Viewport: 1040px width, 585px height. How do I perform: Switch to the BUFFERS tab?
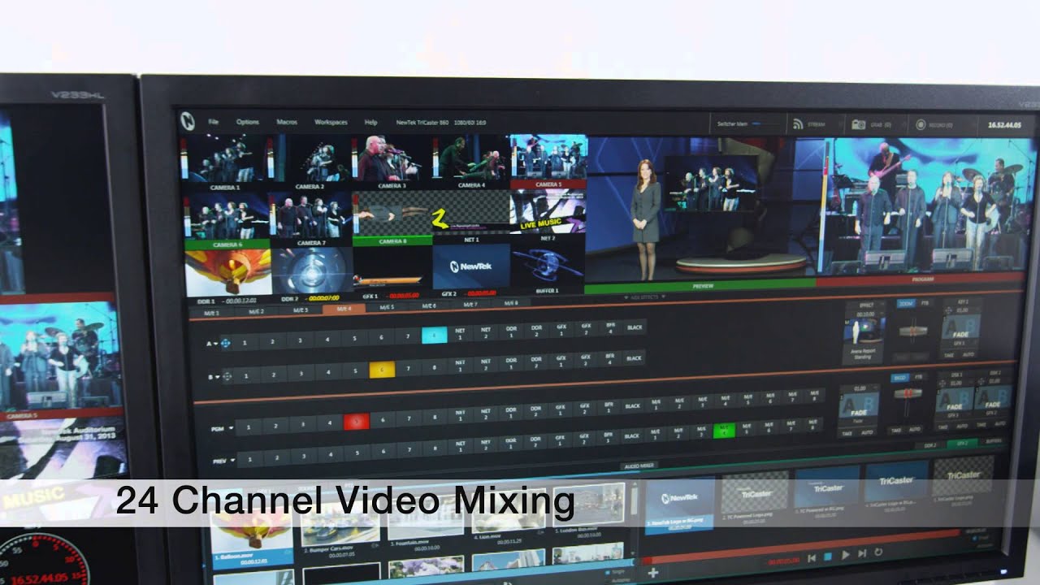[993, 443]
